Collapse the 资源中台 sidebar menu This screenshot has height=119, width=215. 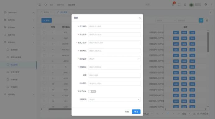coord(33,43)
